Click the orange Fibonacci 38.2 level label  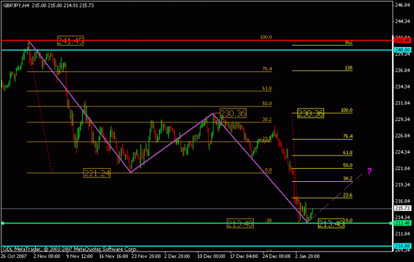[267, 120]
